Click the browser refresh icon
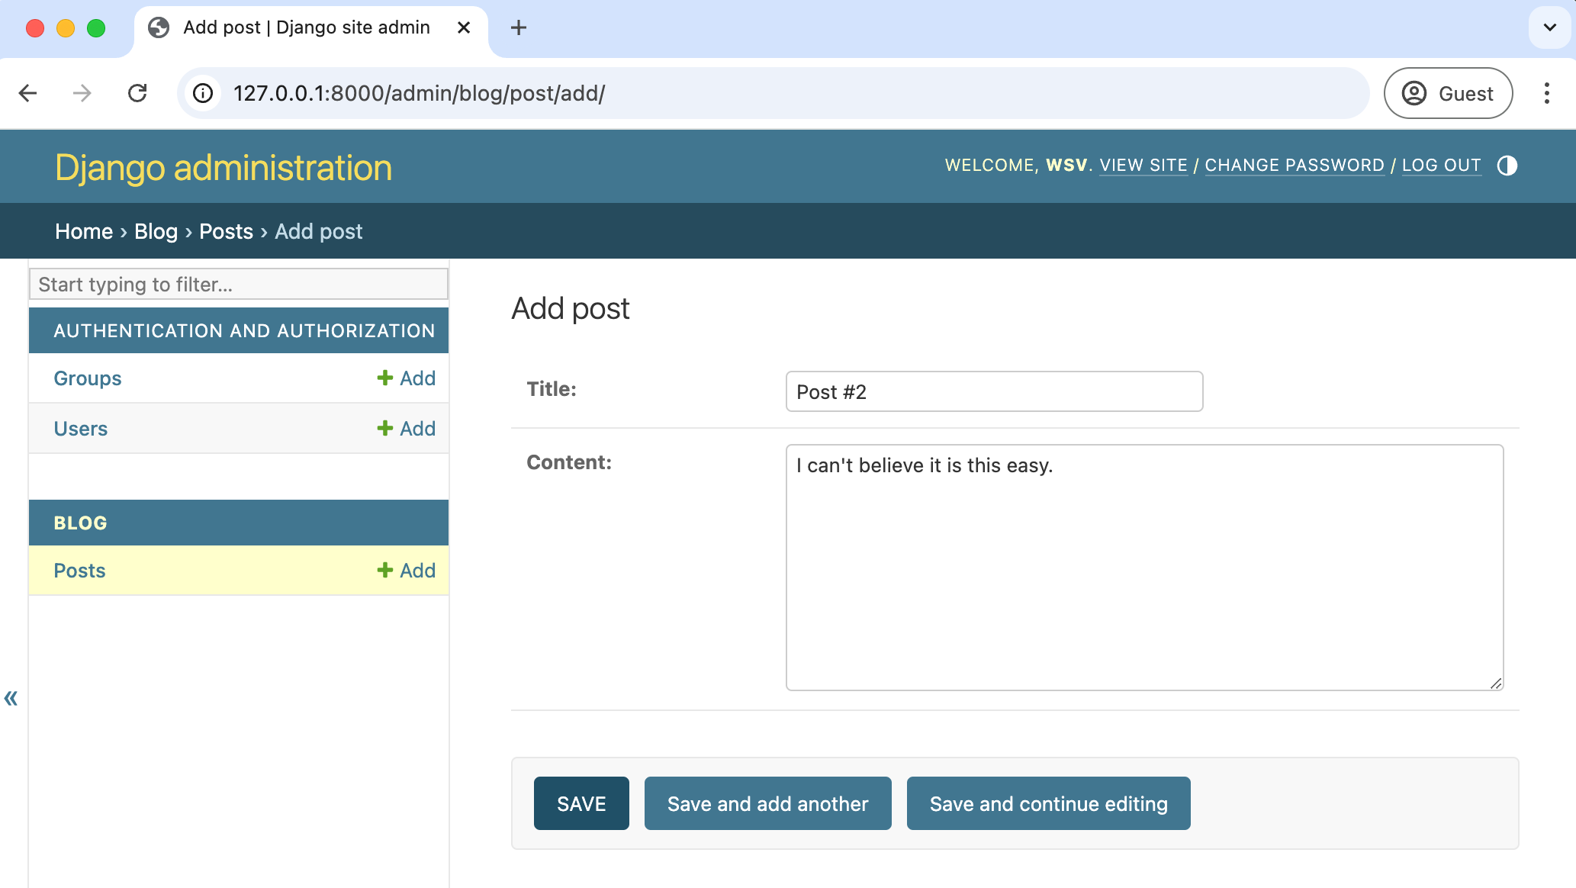Viewport: 1576px width, 888px height. (137, 92)
